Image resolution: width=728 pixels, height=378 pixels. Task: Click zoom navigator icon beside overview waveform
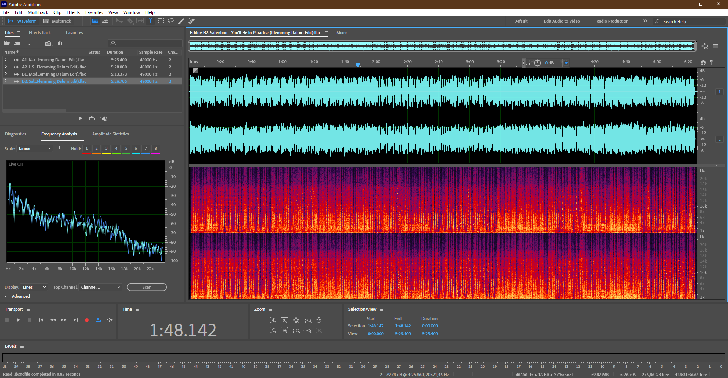coord(705,46)
